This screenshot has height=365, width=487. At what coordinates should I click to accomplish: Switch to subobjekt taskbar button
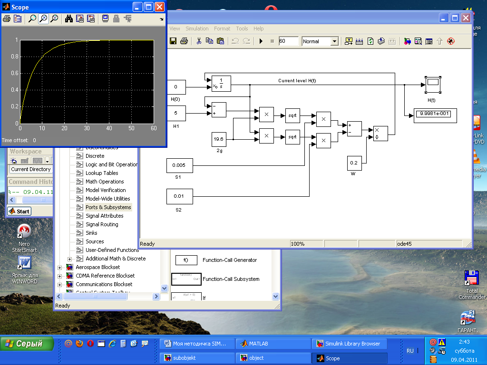coord(197,358)
